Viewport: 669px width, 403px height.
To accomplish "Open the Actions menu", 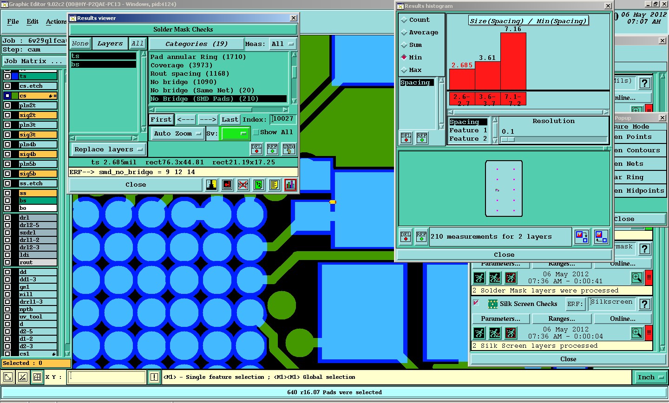I will click(57, 21).
